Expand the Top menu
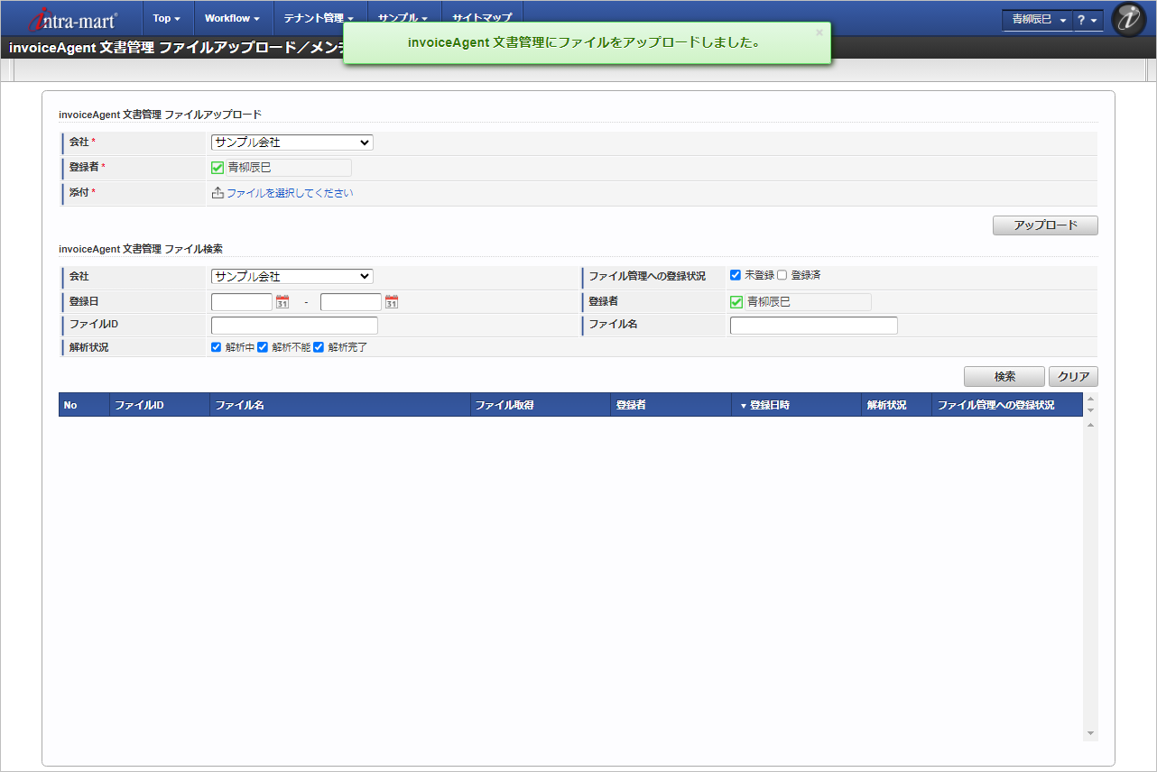 [167, 18]
